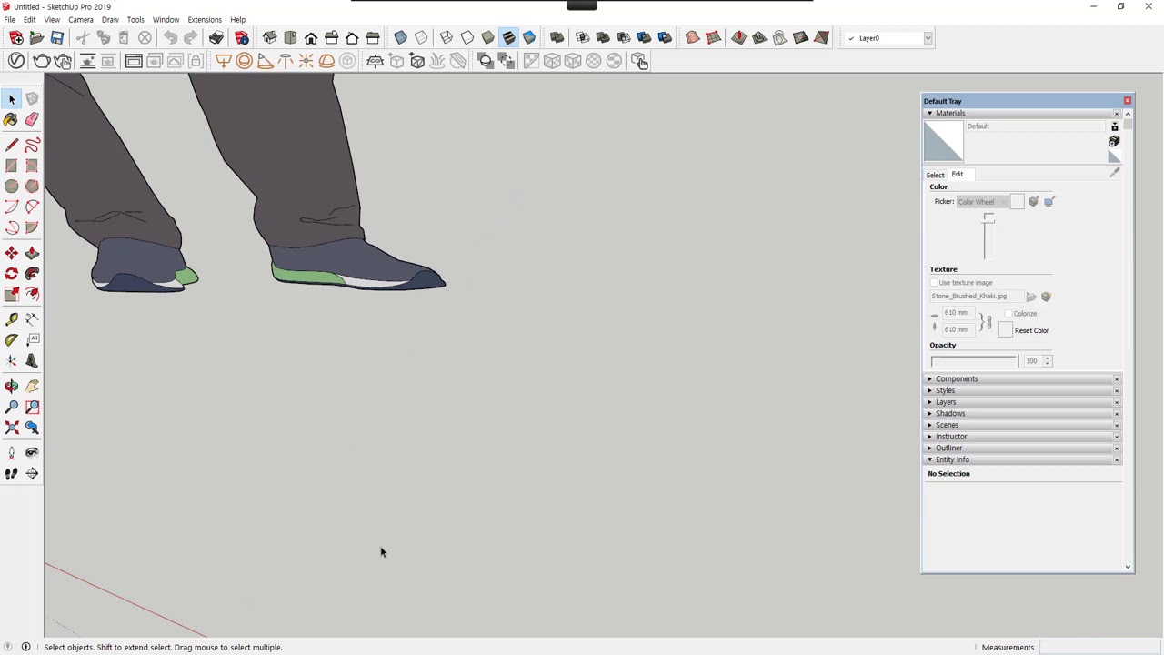Toggle the texture aspect ratio lock
Viewport: 1164px width, 655px height.
tap(988, 322)
